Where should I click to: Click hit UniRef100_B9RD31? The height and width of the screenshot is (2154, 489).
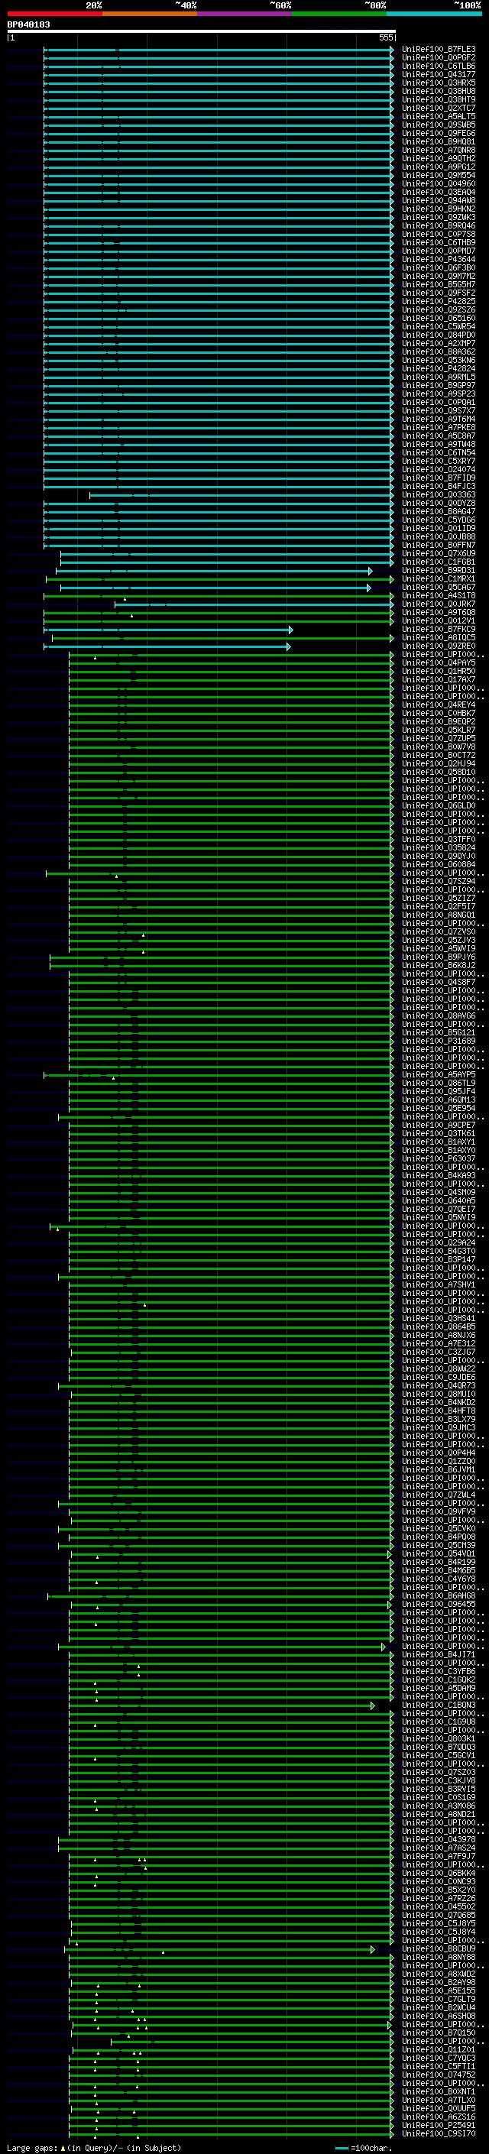(438, 570)
